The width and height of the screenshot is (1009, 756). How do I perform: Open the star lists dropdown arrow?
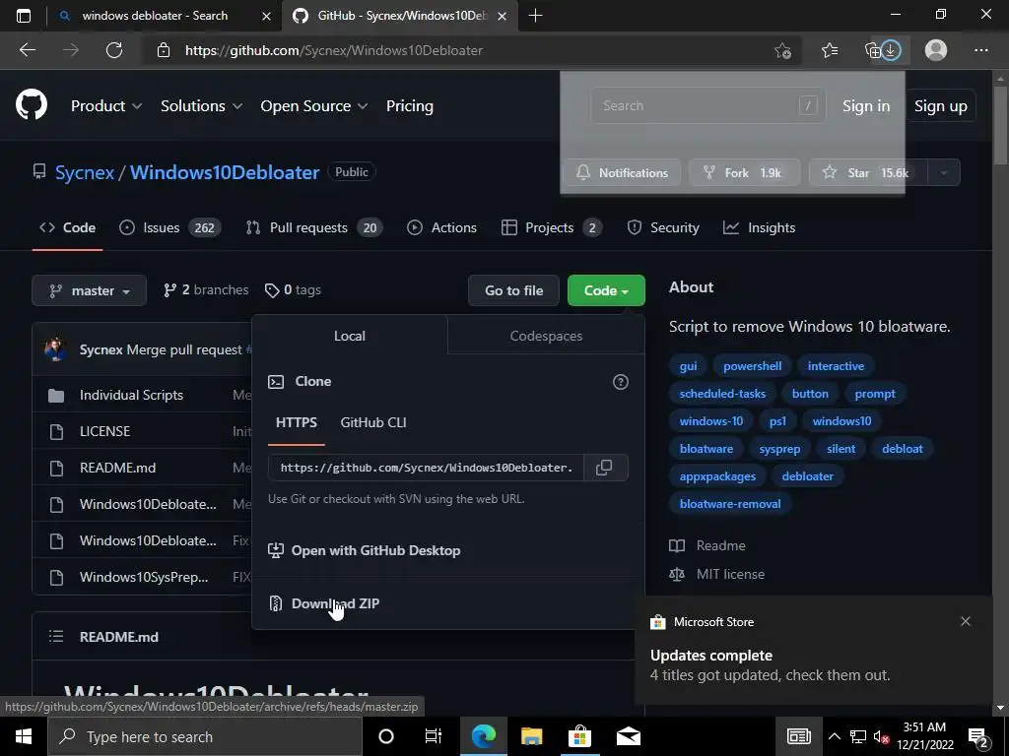click(x=943, y=172)
